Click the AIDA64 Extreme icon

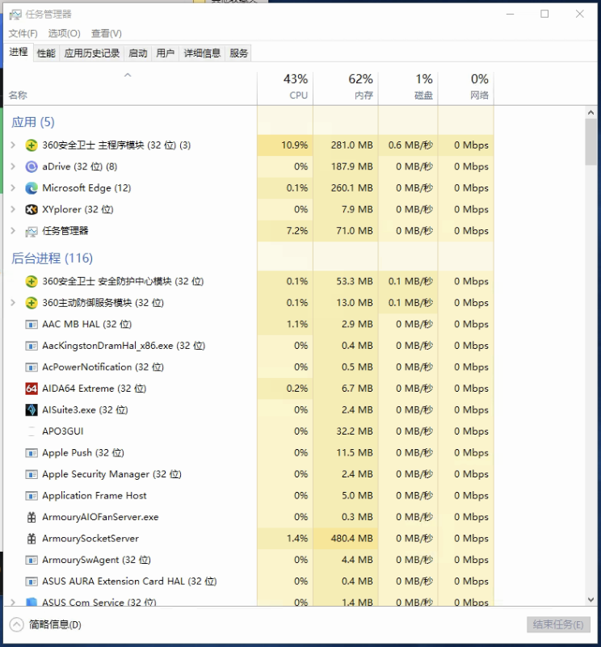32,389
